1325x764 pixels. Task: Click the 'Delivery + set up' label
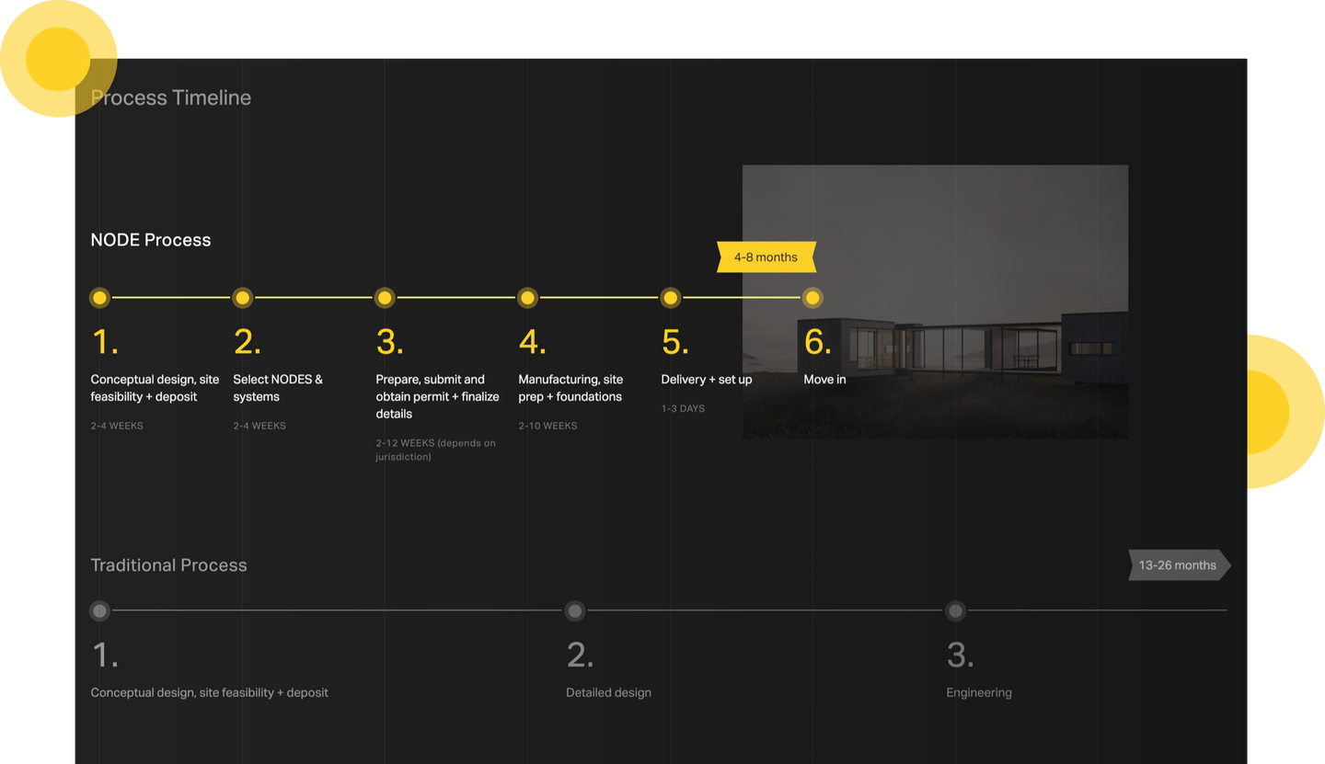tap(707, 380)
